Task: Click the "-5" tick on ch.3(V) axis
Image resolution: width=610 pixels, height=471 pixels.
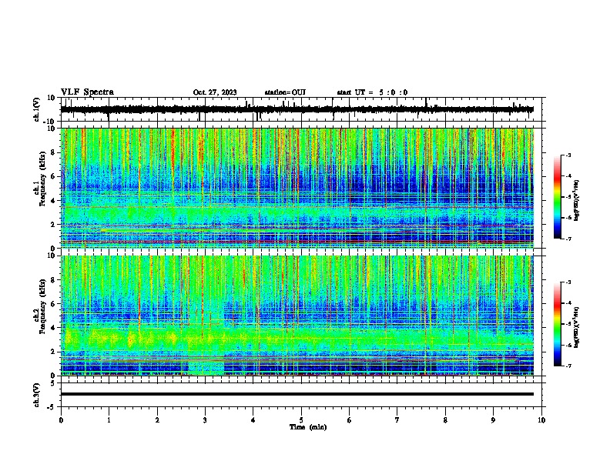Action: 52,407
